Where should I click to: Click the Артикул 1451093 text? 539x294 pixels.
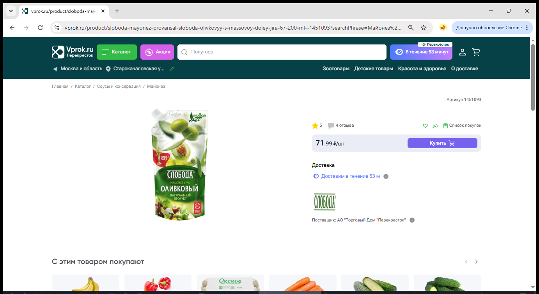(464, 100)
